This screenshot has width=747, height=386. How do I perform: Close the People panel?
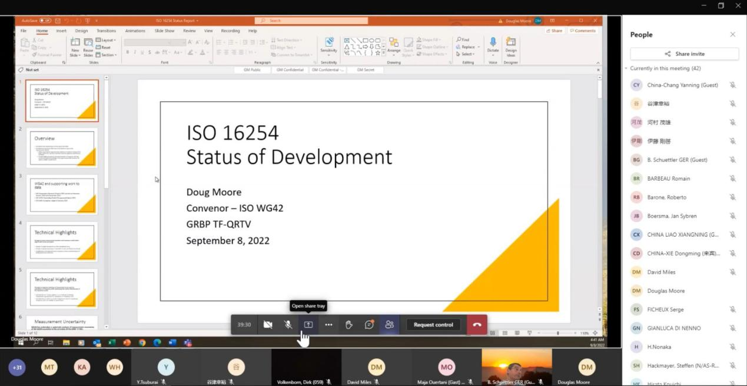732,35
